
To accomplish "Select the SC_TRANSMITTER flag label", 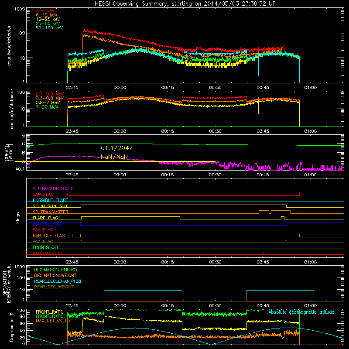I will pyautogui.click(x=50, y=212).
